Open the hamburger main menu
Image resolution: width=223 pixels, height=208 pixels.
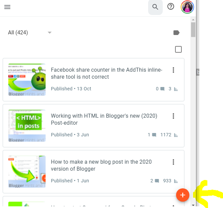point(7,7)
